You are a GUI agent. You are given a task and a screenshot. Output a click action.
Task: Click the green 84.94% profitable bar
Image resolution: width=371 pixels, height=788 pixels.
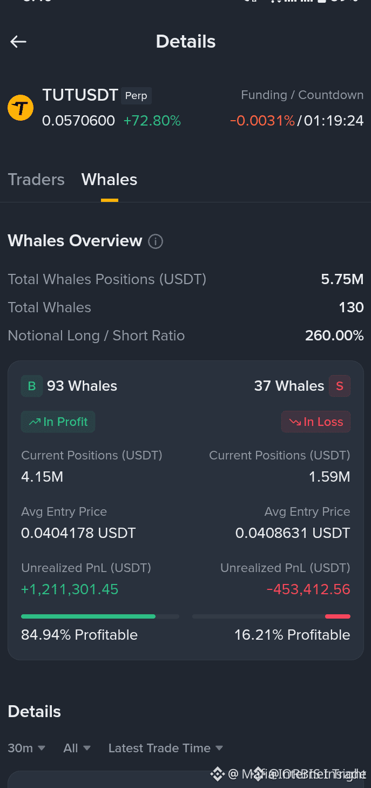tap(88, 616)
